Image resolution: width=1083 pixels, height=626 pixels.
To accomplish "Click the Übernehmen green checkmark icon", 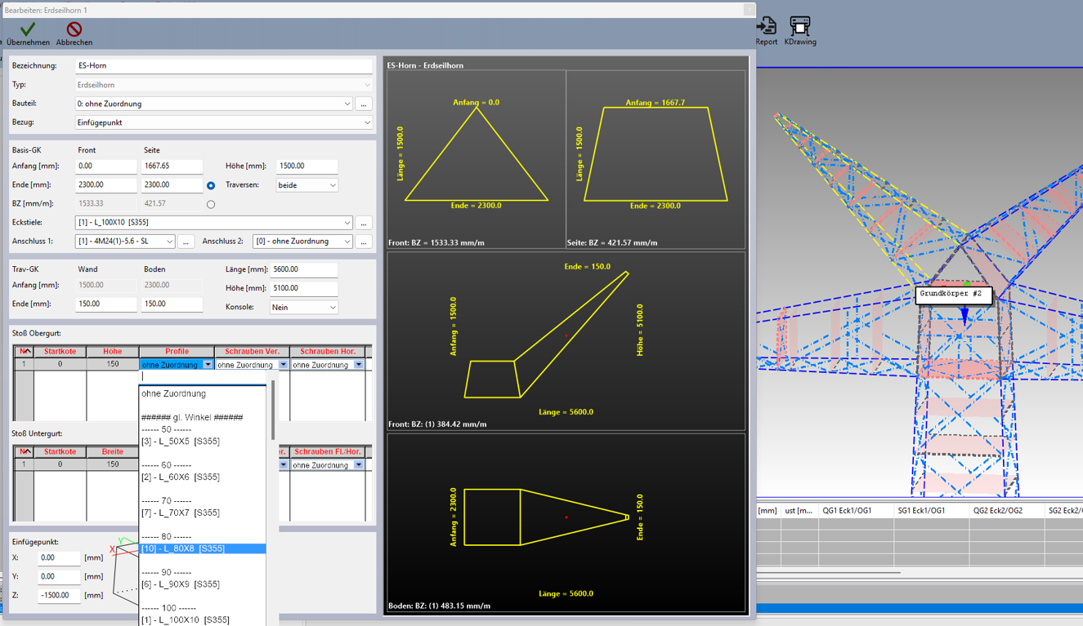I will 28,29.
